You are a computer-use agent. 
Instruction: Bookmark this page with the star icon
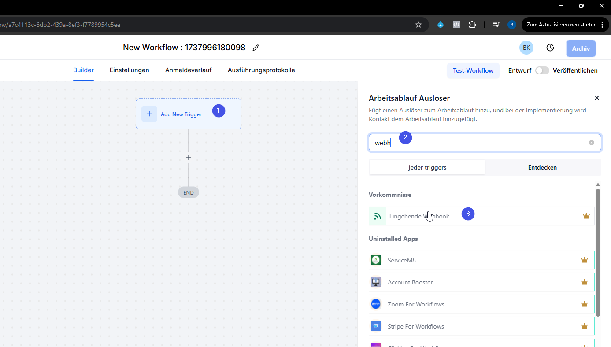pos(418,25)
